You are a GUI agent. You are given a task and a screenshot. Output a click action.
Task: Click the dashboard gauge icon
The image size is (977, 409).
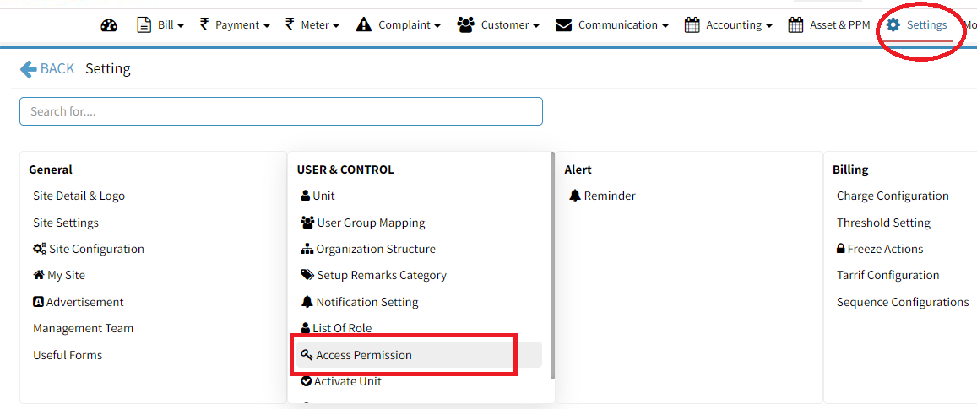(x=109, y=25)
